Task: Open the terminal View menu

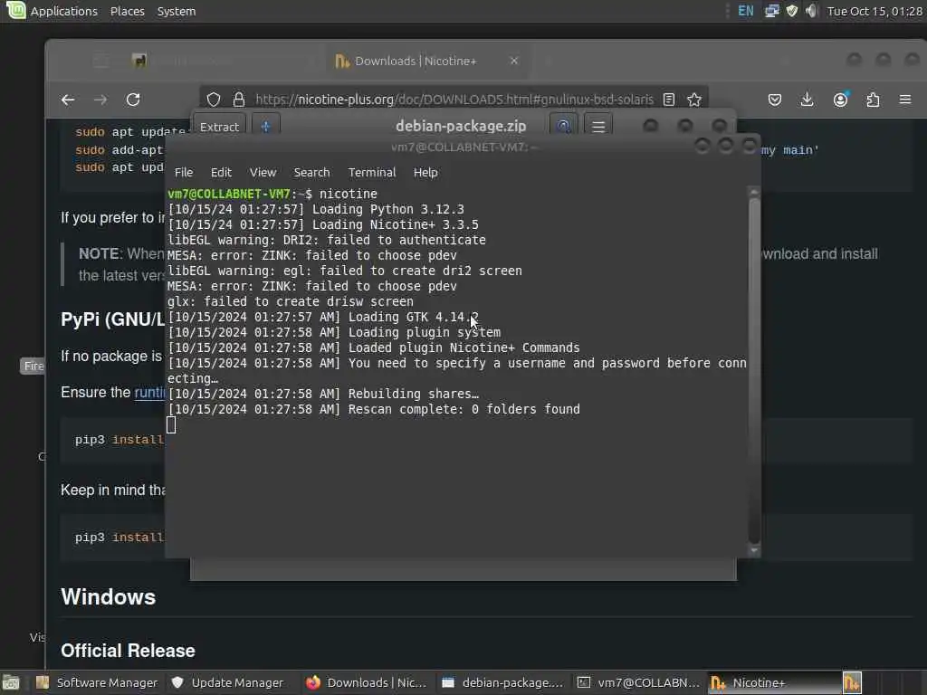Action: click(x=263, y=172)
